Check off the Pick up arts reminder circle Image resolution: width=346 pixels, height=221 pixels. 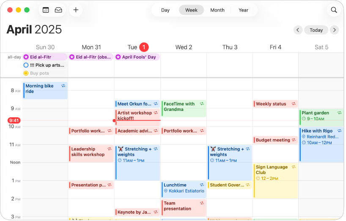click(26, 65)
